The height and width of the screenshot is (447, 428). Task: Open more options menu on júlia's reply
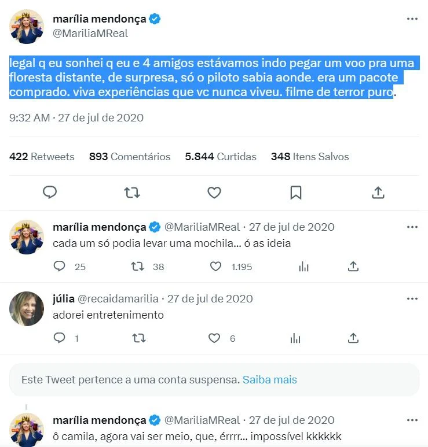(412, 299)
